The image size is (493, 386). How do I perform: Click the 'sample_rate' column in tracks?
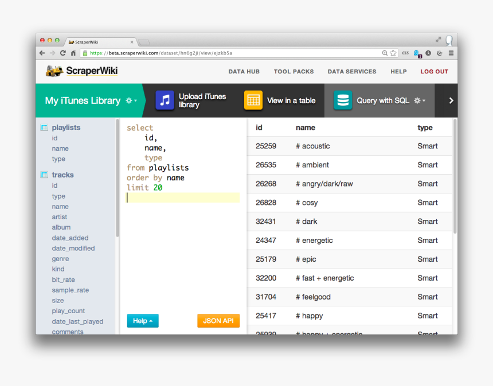tap(71, 290)
